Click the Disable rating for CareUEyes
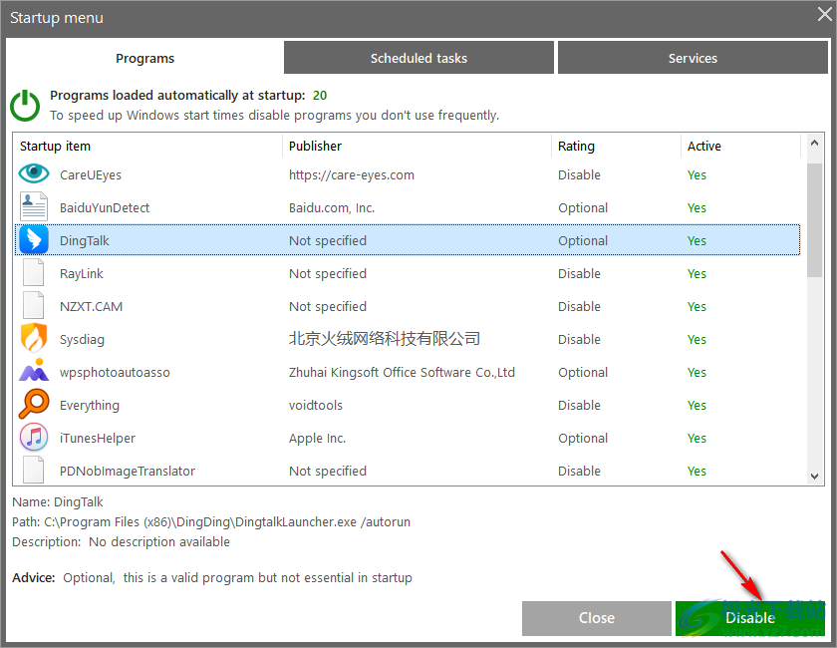The image size is (837, 648). click(x=579, y=175)
